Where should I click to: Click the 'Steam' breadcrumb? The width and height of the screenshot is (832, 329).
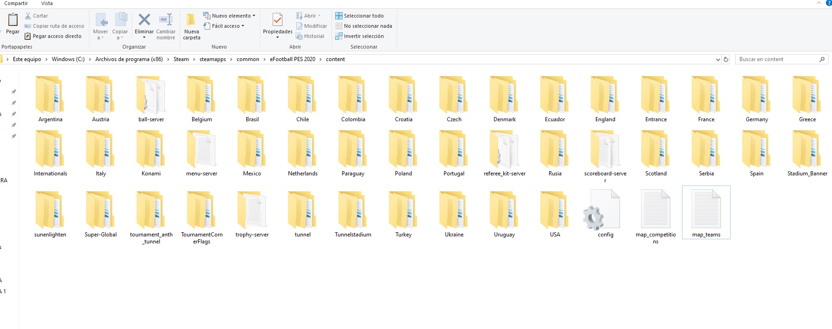click(x=181, y=59)
